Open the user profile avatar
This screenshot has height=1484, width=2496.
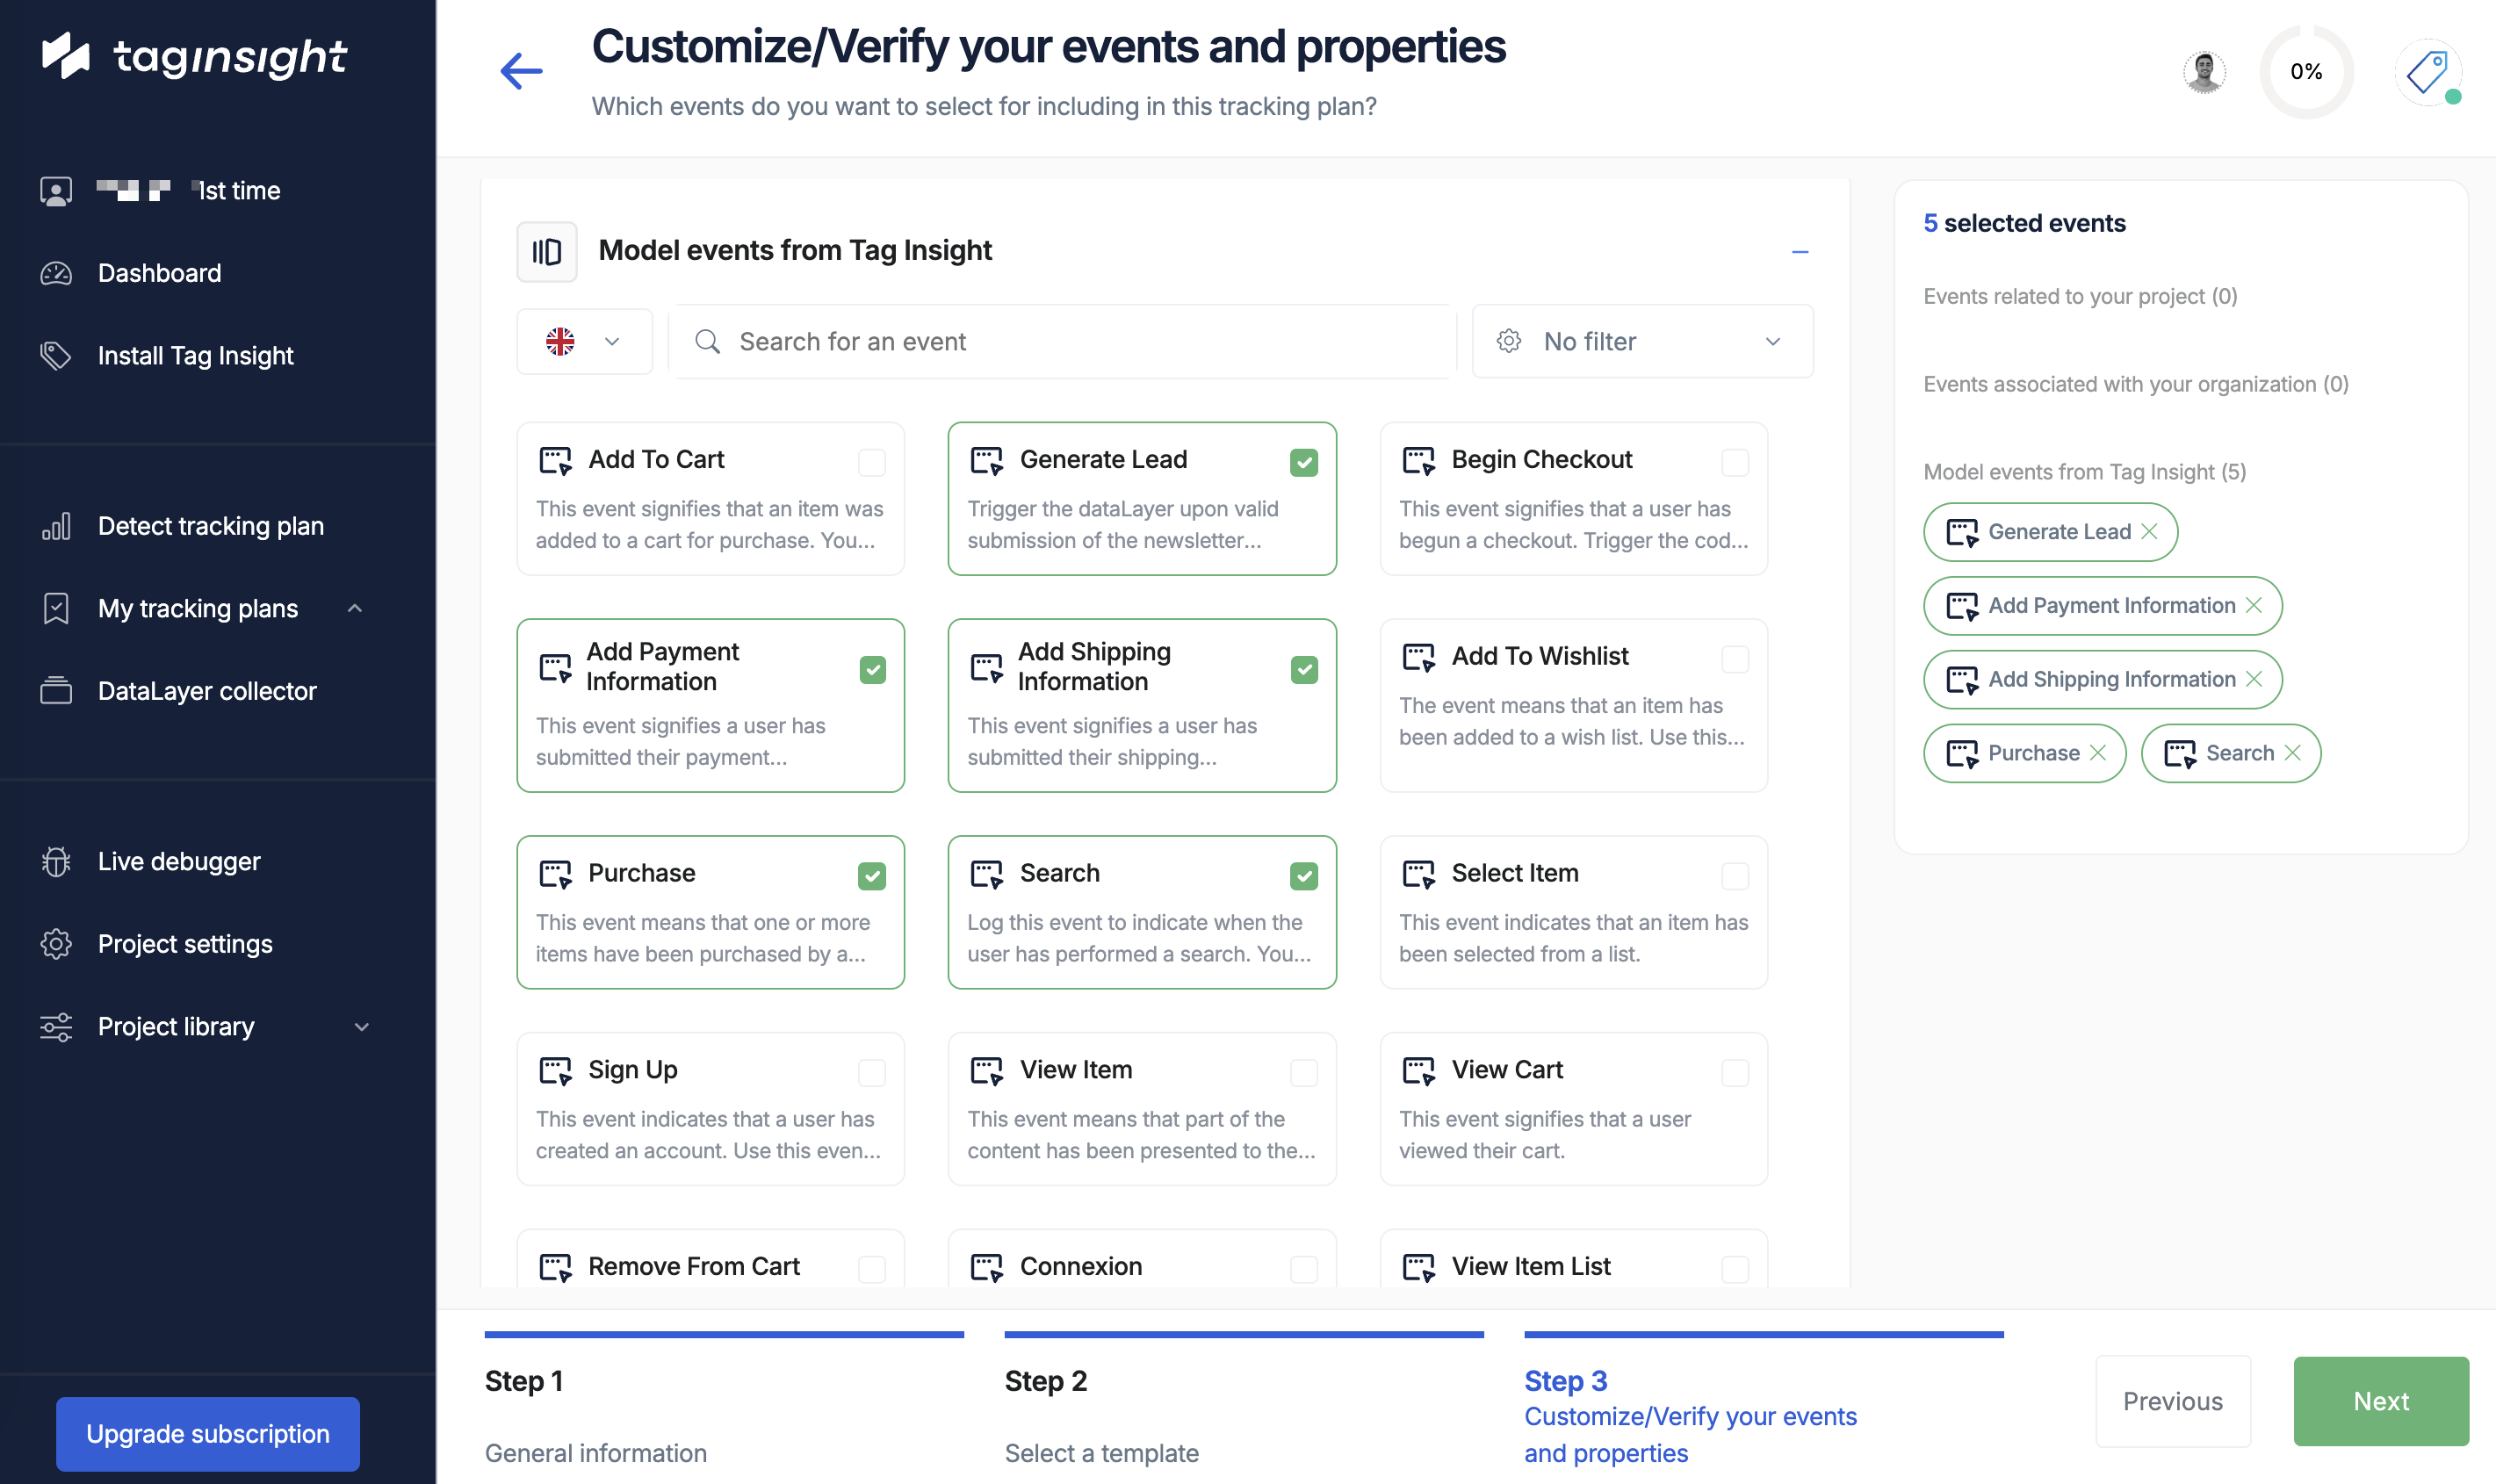(x=2204, y=72)
